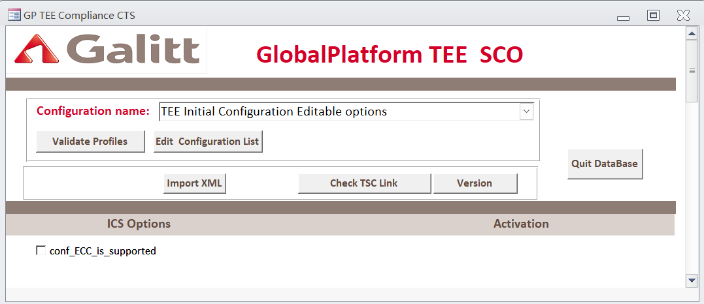Viewport: 704px width, 304px height.
Task: Click the scrollbar up arrow
Action: tap(692, 33)
